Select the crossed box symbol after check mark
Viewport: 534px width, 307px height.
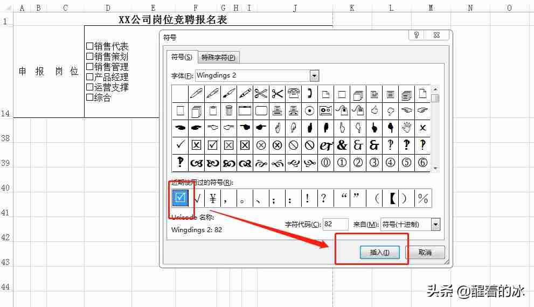point(196,145)
